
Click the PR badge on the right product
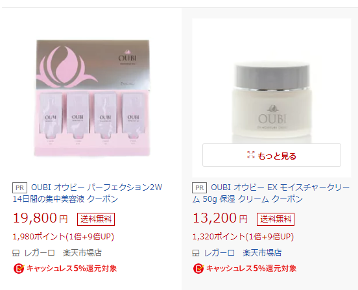click(199, 187)
